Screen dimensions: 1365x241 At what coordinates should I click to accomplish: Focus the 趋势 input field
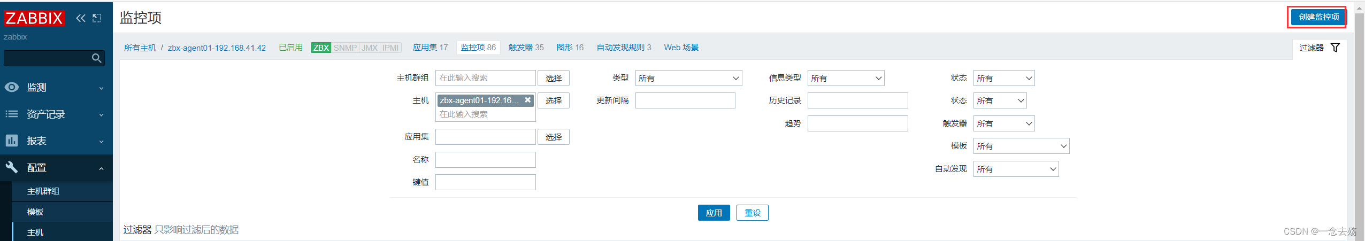857,123
